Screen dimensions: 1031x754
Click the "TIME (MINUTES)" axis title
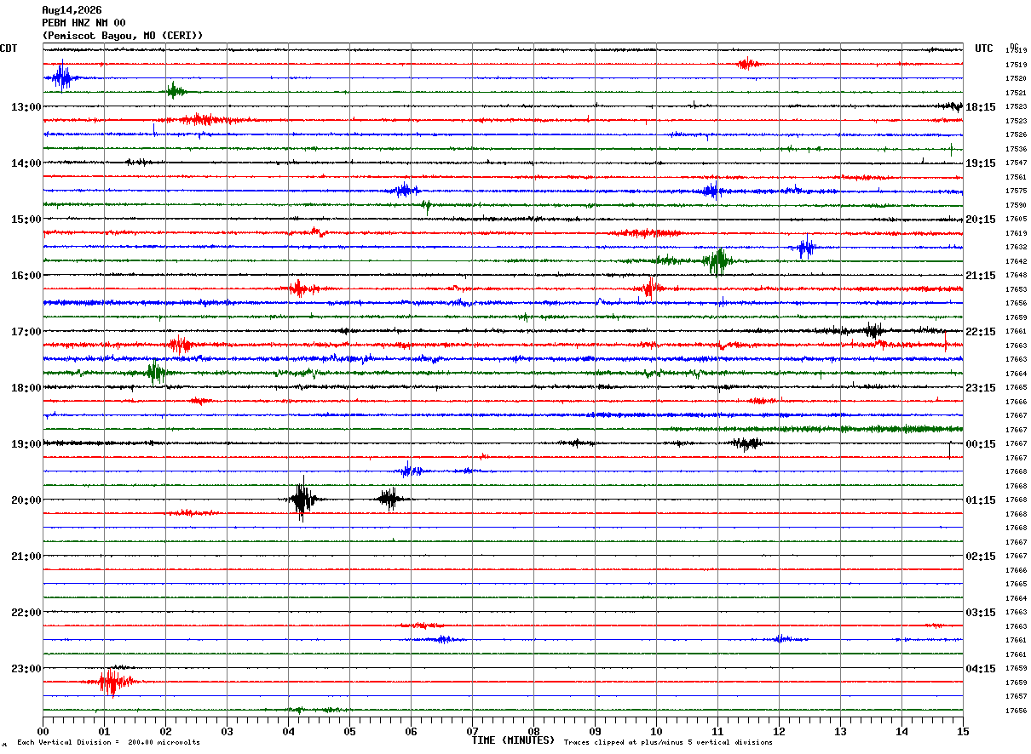(x=513, y=740)
